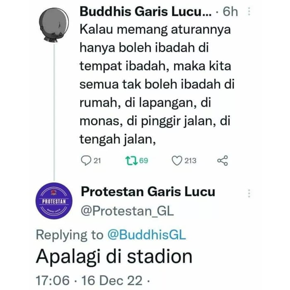Click the 21 replies count
The height and width of the screenshot is (290, 290).
(x=97, y=161)
